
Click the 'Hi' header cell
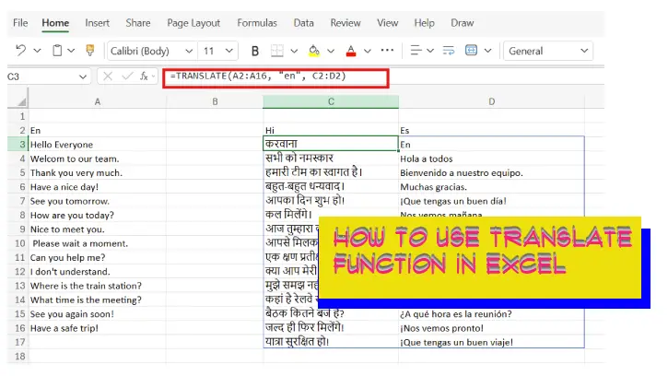click(x=331, y=130)
